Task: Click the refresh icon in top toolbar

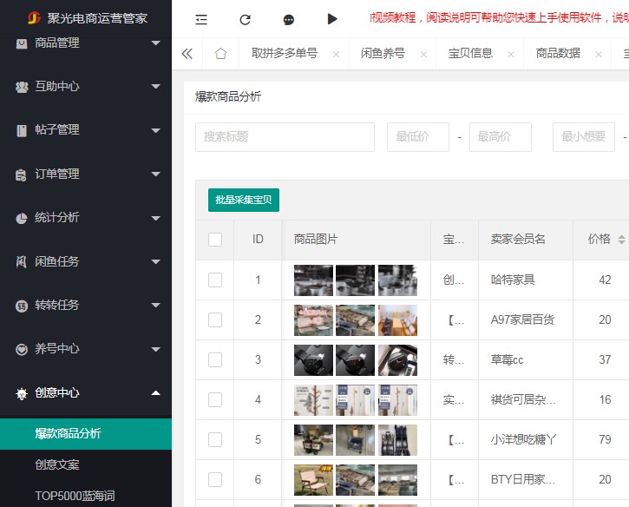Action: tap(246, 19)
